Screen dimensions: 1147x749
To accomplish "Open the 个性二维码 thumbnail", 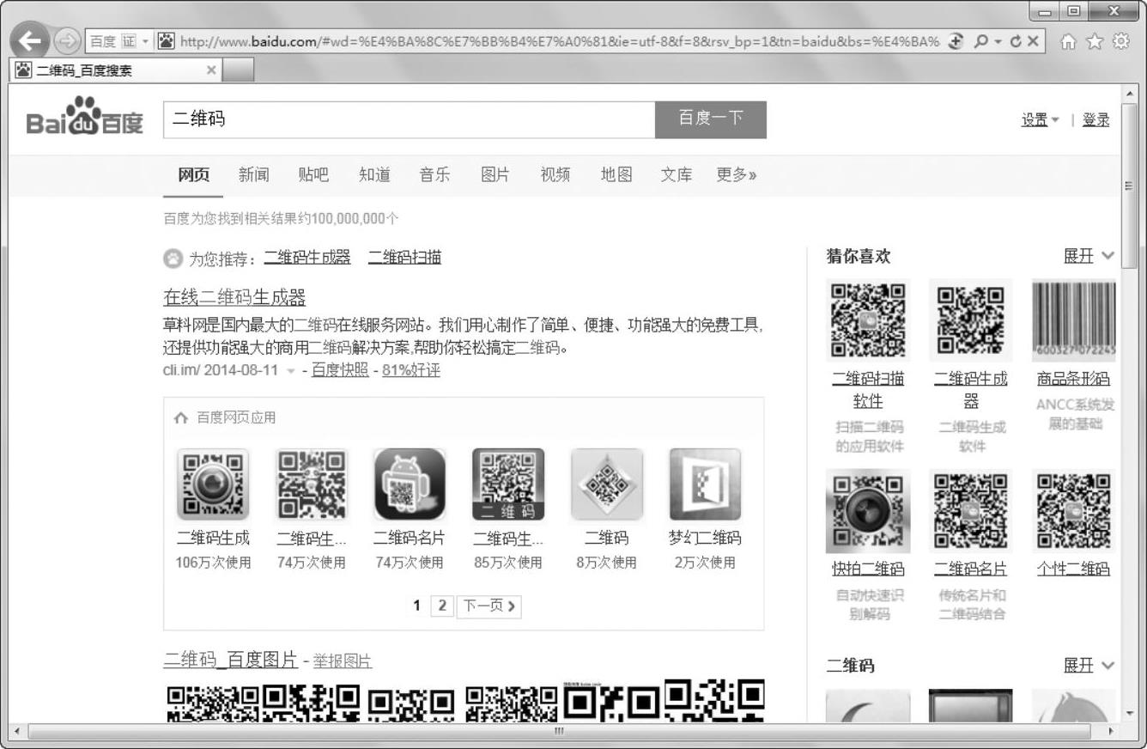I will (1074, 511).
